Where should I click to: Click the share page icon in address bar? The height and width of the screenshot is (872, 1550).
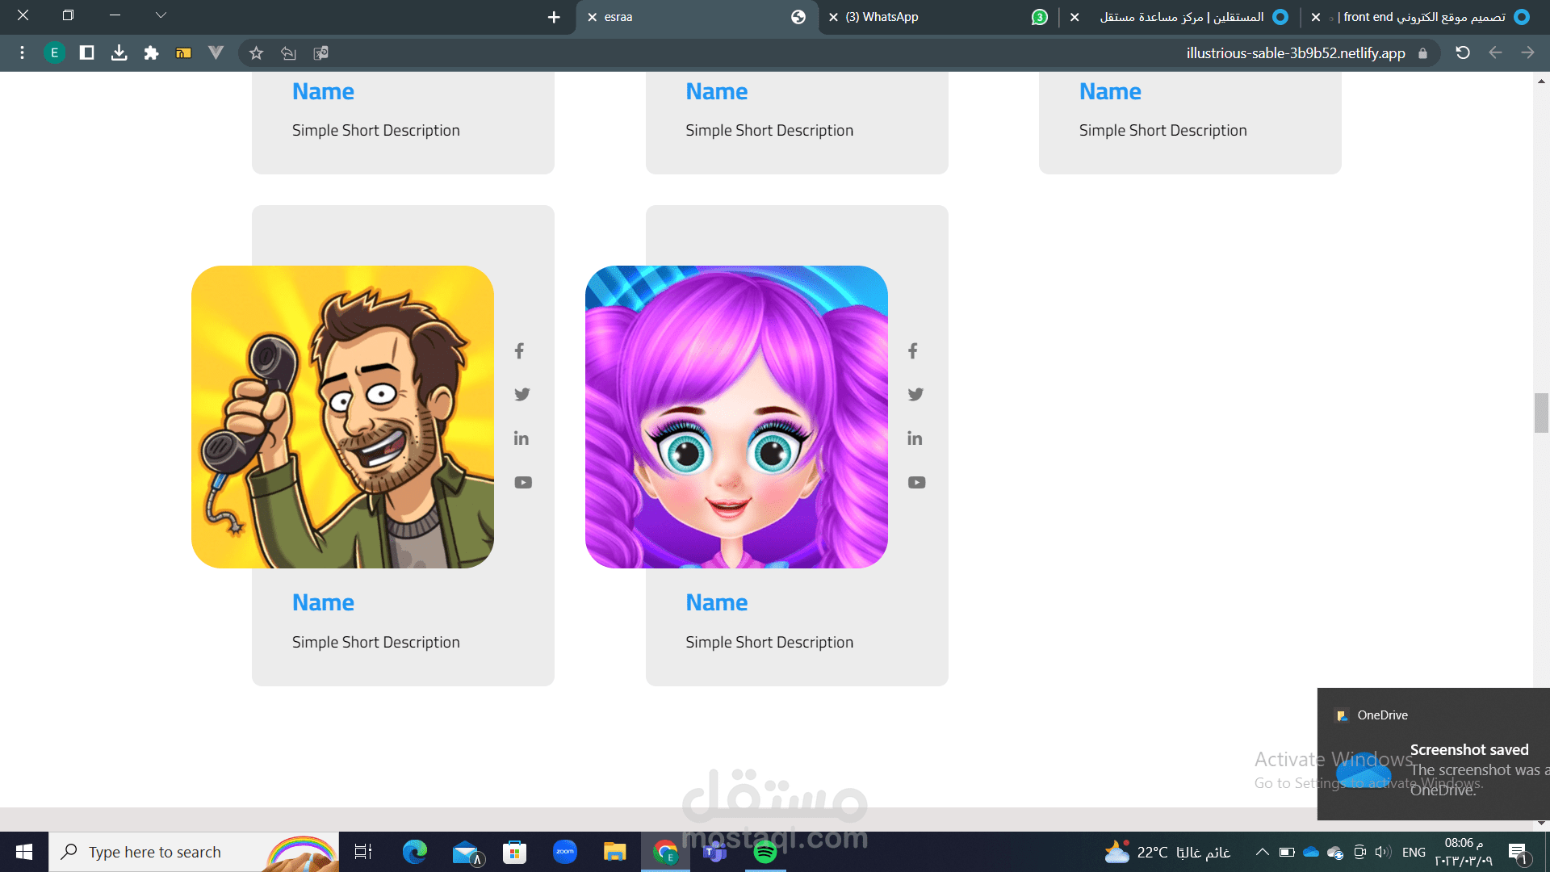pos(288,53)
